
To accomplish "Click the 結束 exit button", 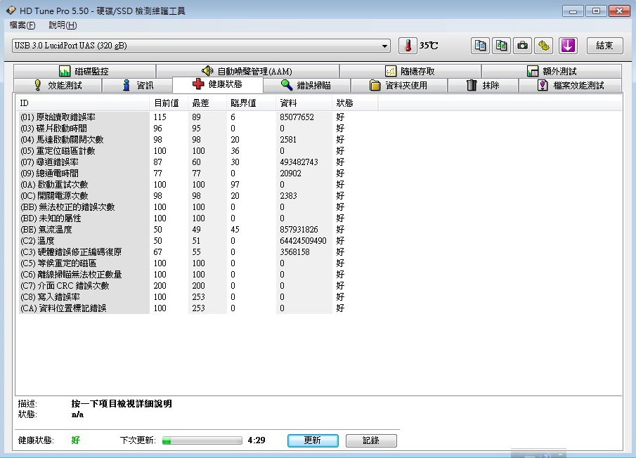I will (x=604, y=46).
